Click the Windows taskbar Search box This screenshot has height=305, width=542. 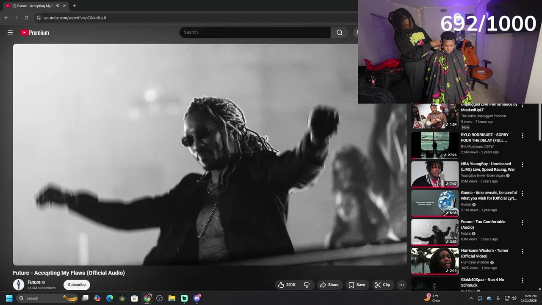(x=46, y=298)
